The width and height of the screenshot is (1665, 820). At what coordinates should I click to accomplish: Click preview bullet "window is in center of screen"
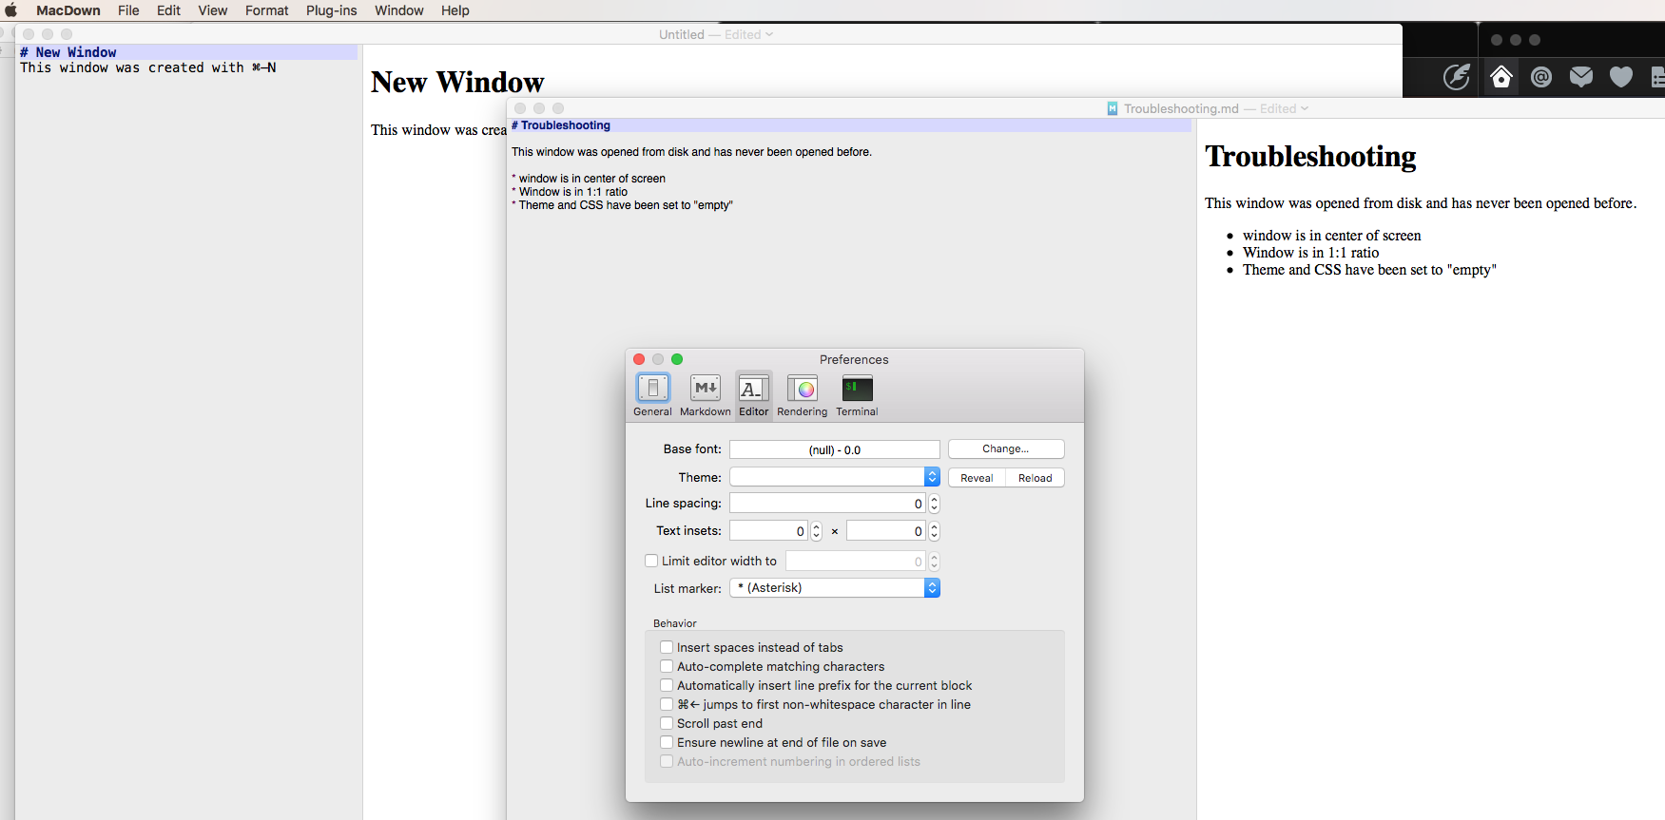(1331, 236)
